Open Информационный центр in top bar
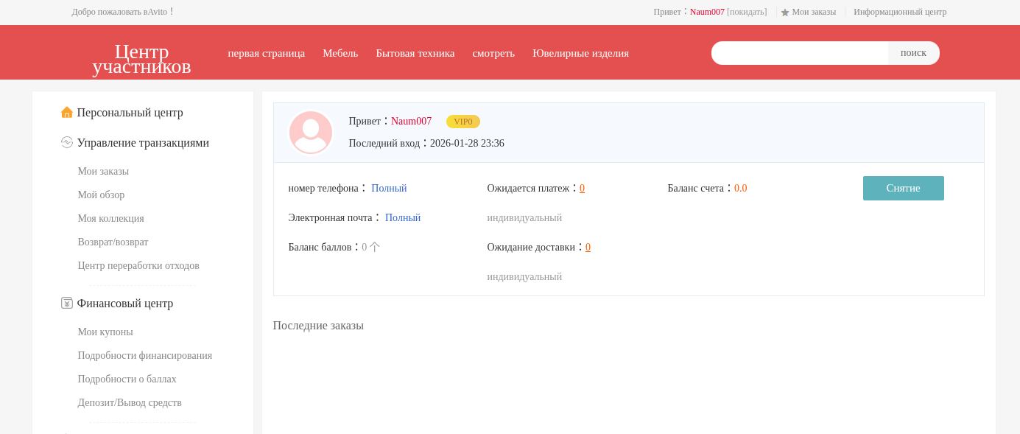Viewport: 1020px width, 434px height. click(899, 12)
